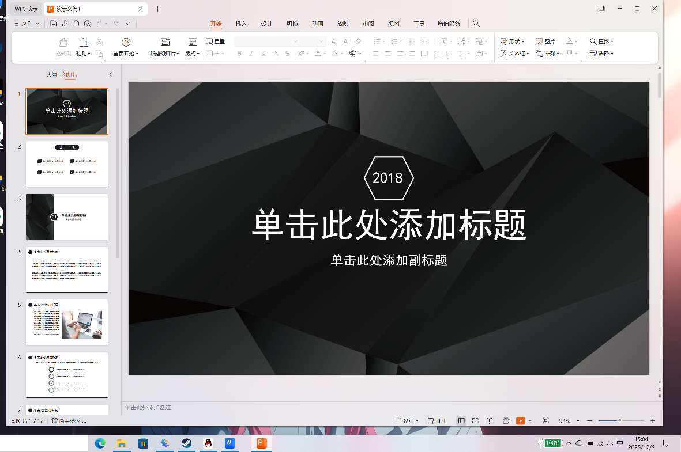Click the Italic formatting icon
Viewport: 681px width, 452px height.
point(251,54)
